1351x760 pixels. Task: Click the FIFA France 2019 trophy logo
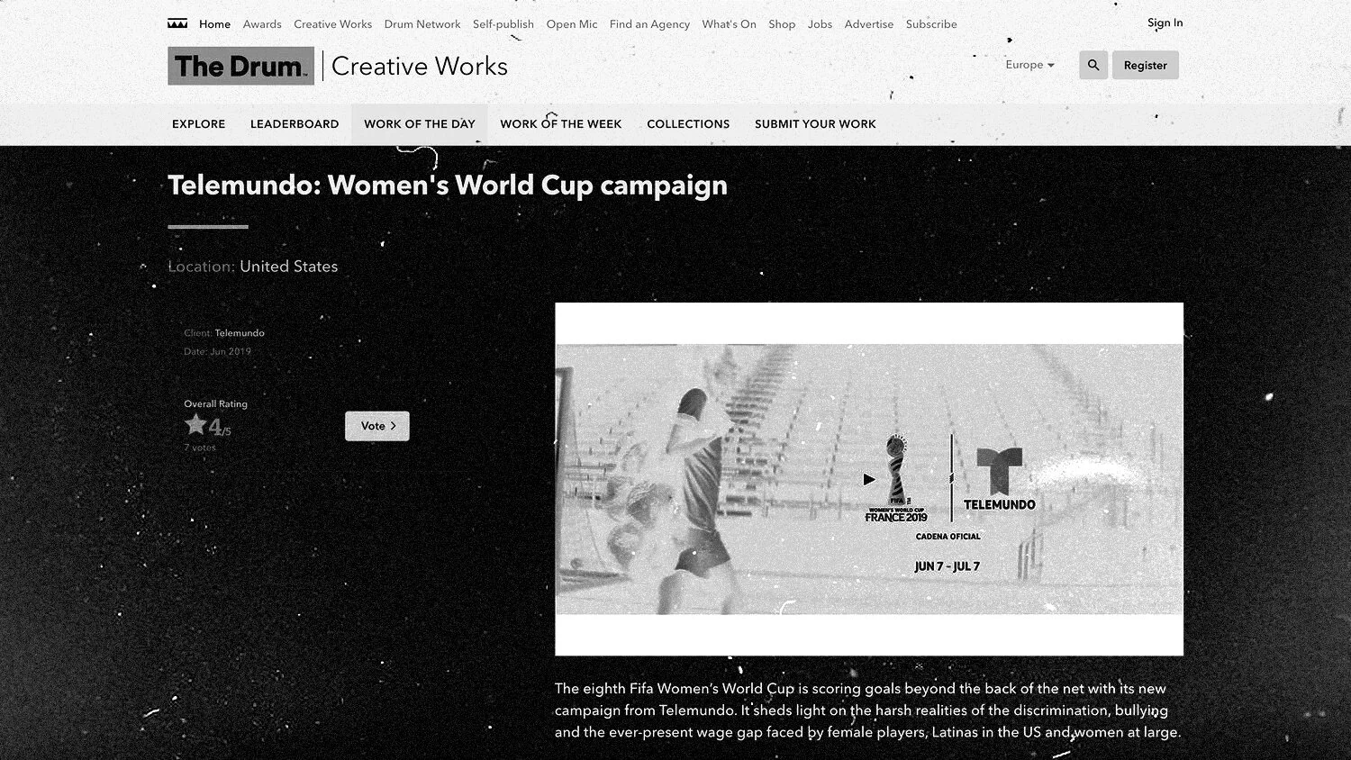896,478
